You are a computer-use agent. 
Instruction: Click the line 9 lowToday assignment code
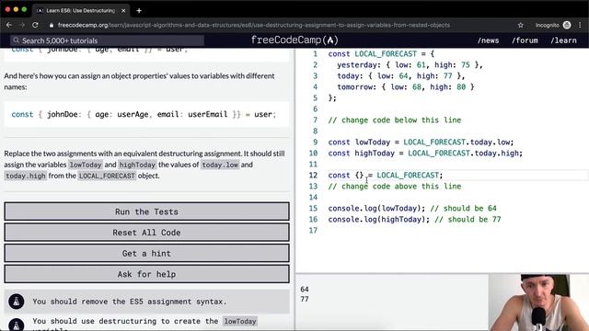point(421,143)
